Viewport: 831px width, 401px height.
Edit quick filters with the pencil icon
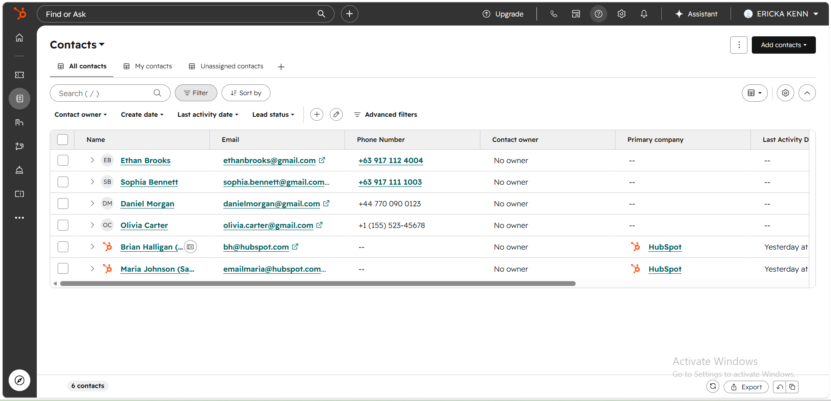[x=336, y=114]
